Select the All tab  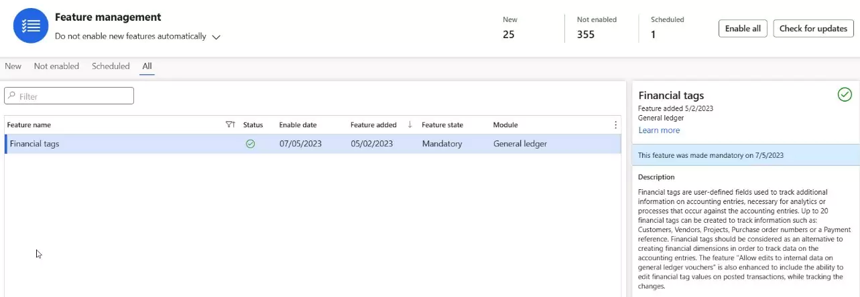[147, 66]
